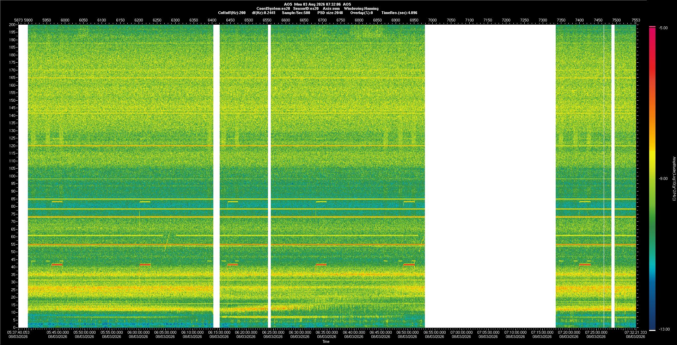Click the frequency axis label 120

12,146
